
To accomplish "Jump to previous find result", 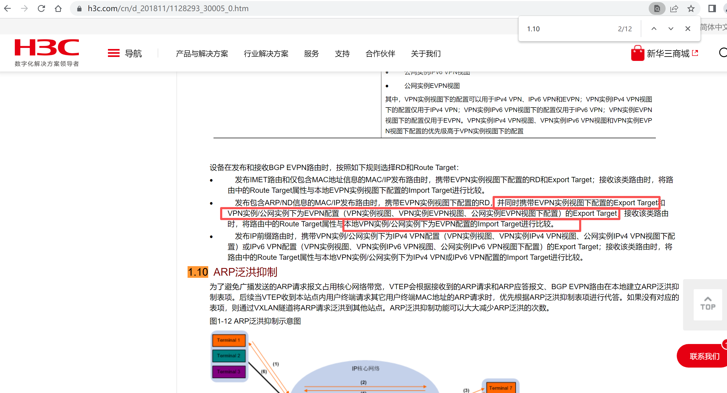I will [x=654, y=29].
